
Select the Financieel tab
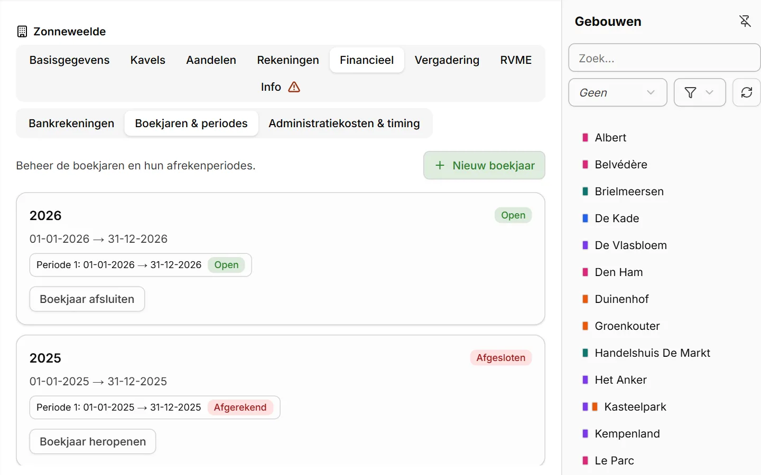(367, 60)
